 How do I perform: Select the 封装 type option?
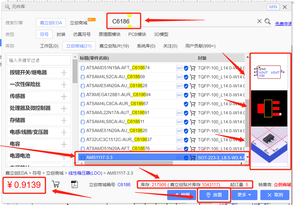[x=61, y=34]
